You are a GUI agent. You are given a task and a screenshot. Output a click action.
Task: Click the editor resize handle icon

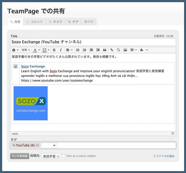point(173,133)
